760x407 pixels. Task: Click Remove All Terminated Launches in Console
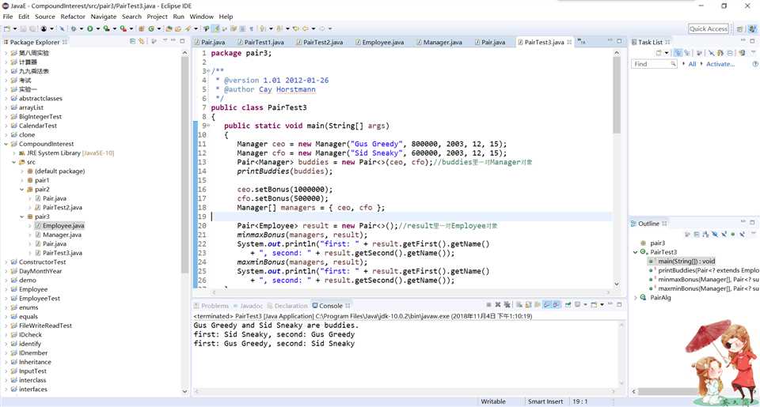507,305
